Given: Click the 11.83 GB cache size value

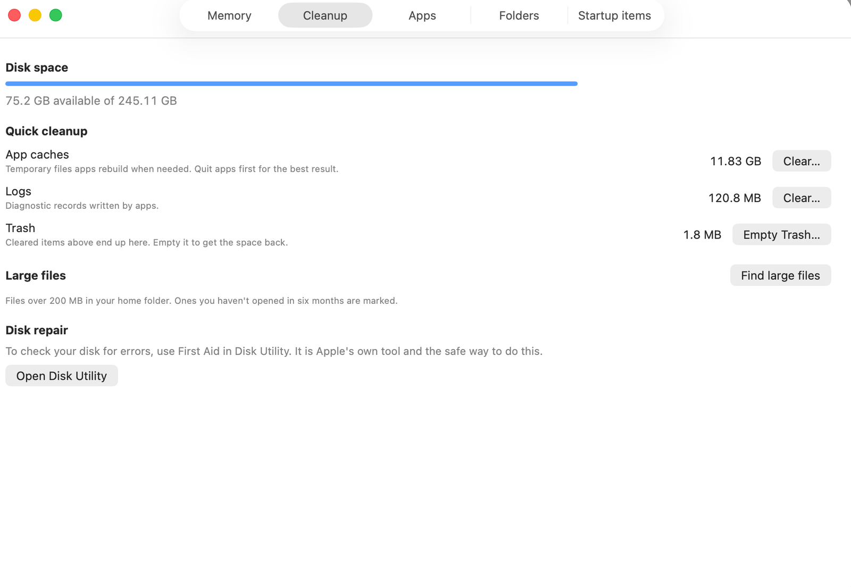Looking at the screenshot, I should point(736,161).
